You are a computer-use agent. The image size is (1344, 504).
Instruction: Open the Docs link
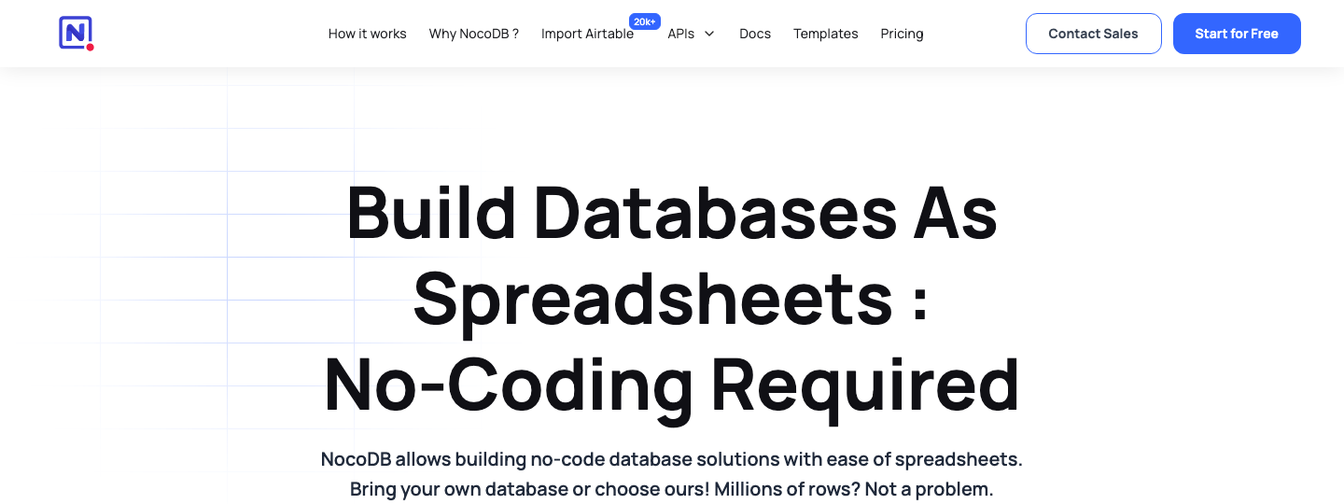755,34
